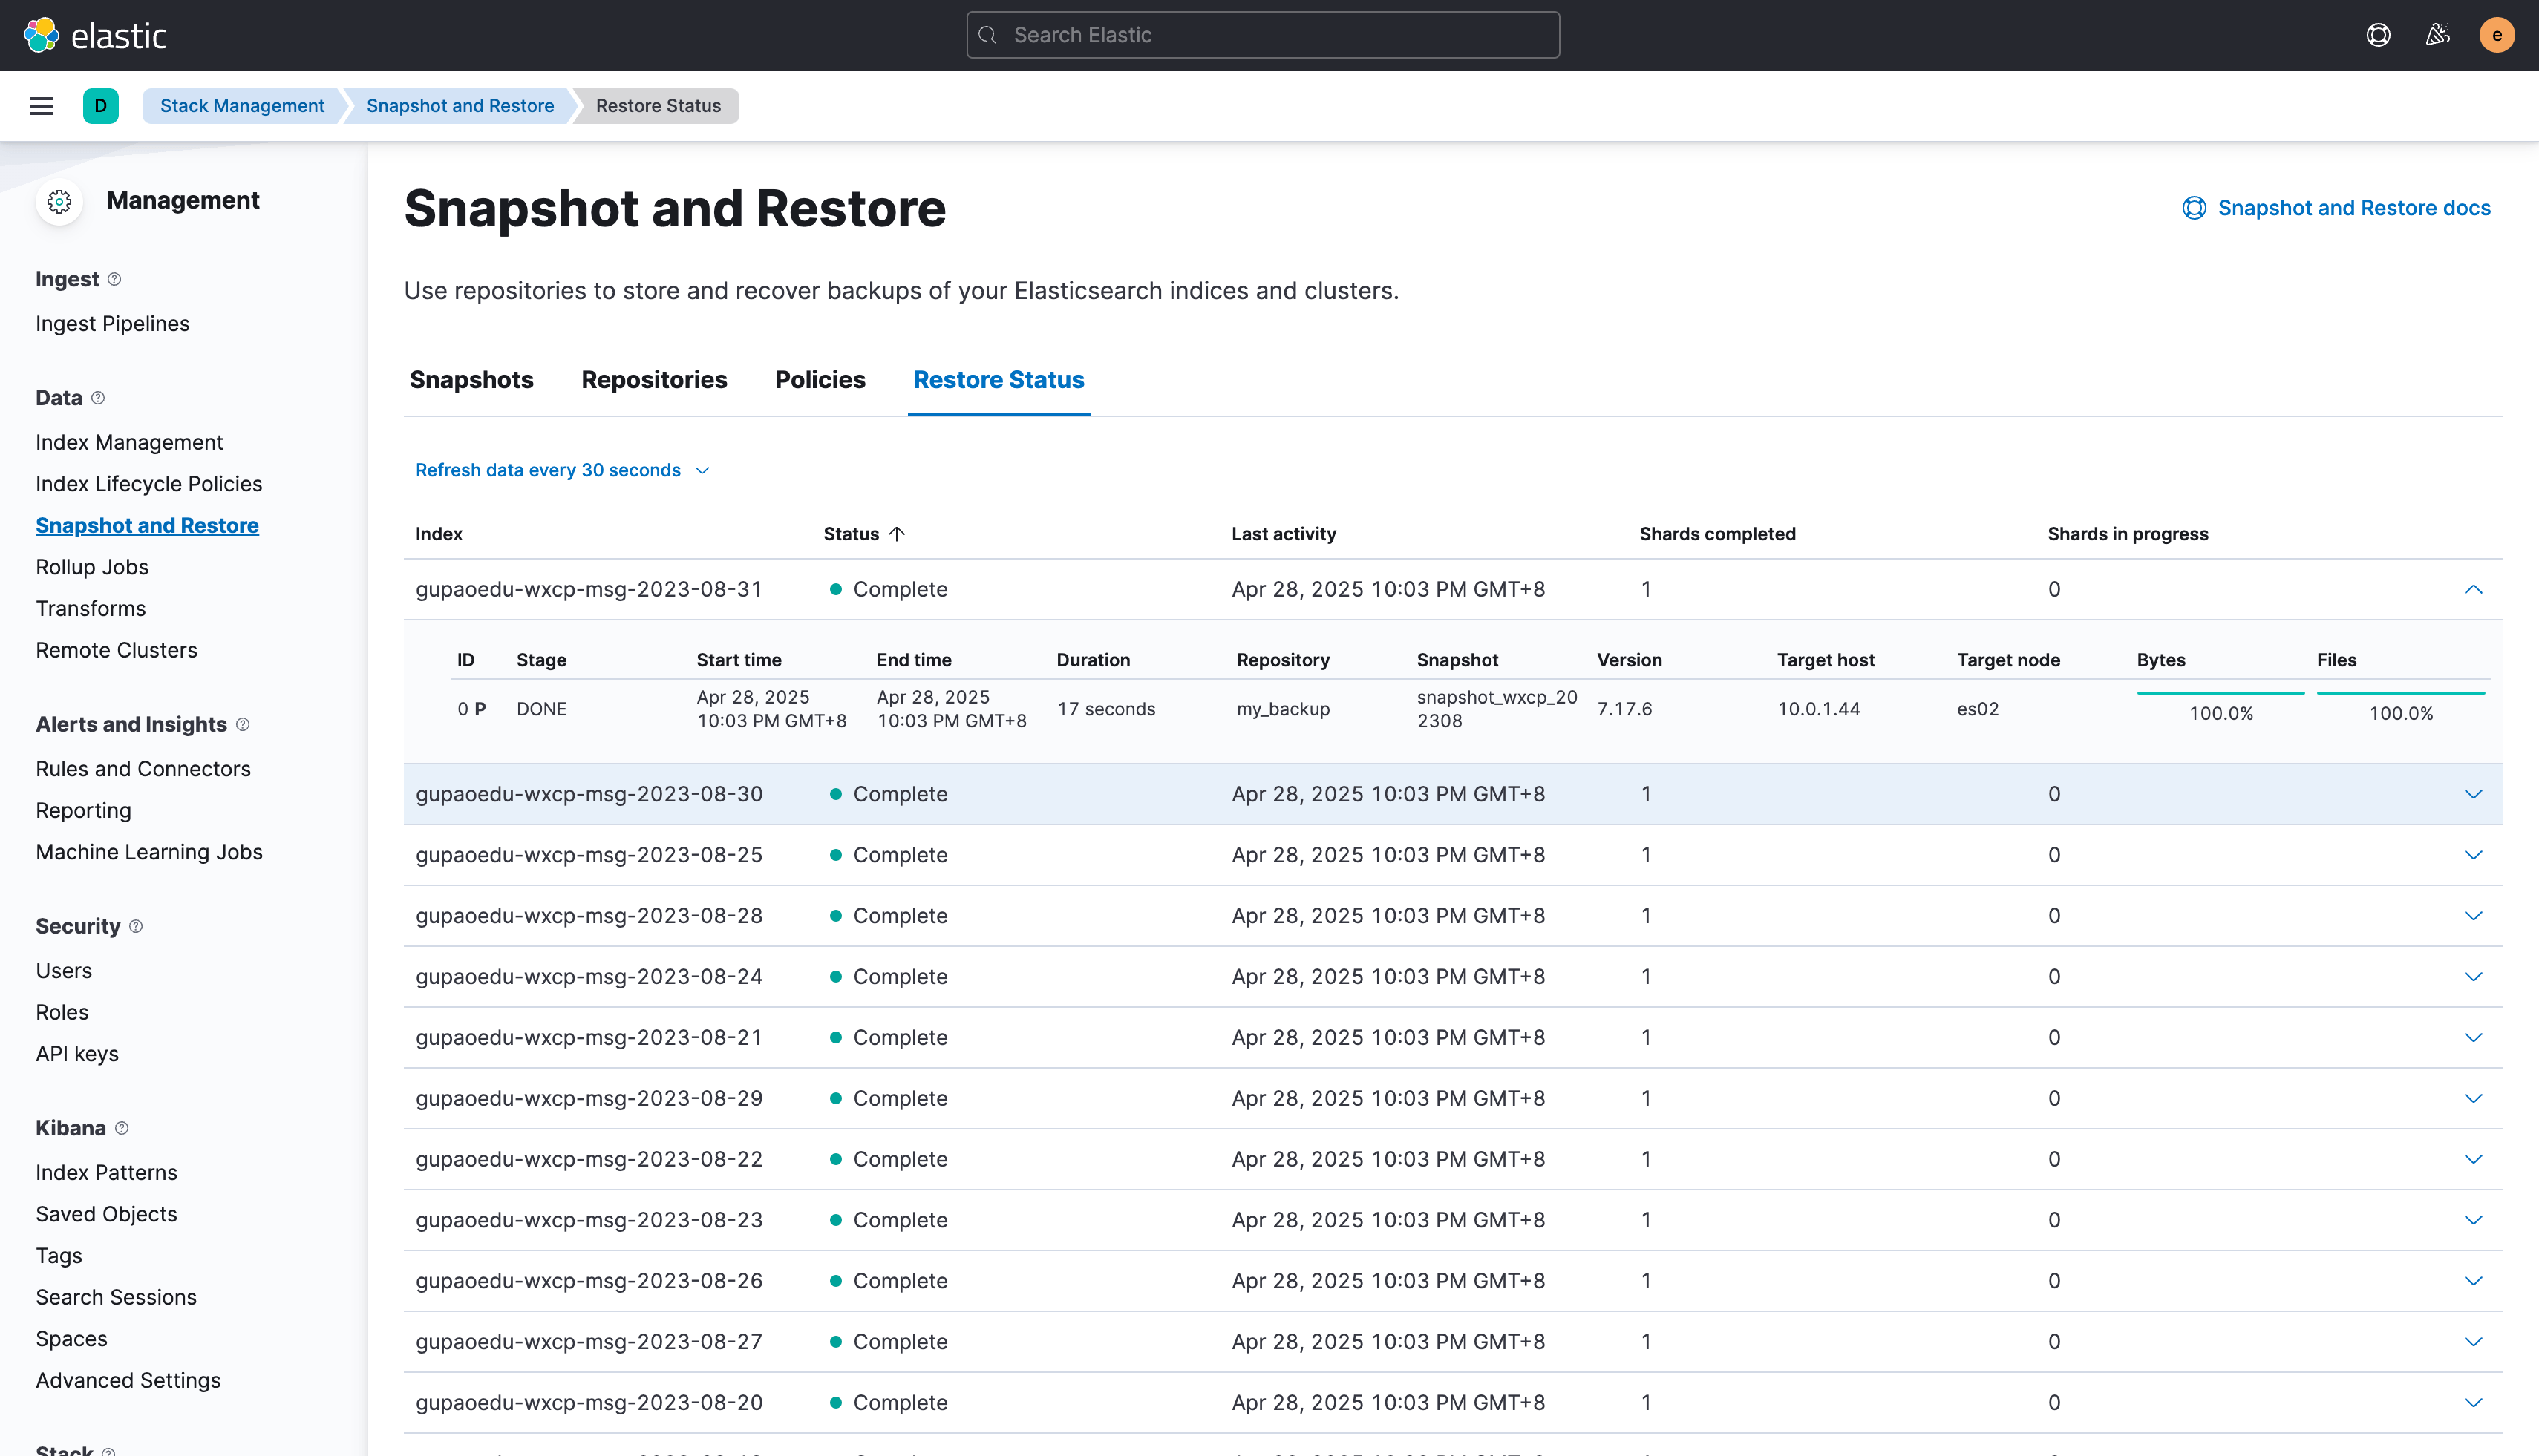The image size is (2539, 1456).
Task: Click the my_backup repository value
Action: coord(1284,709)
